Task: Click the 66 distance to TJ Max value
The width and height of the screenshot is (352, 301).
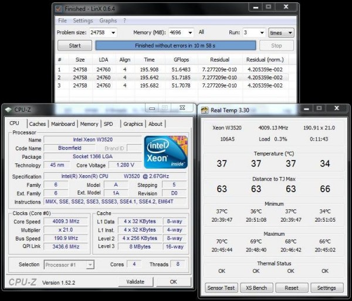Action: click(x=325, y=189)
